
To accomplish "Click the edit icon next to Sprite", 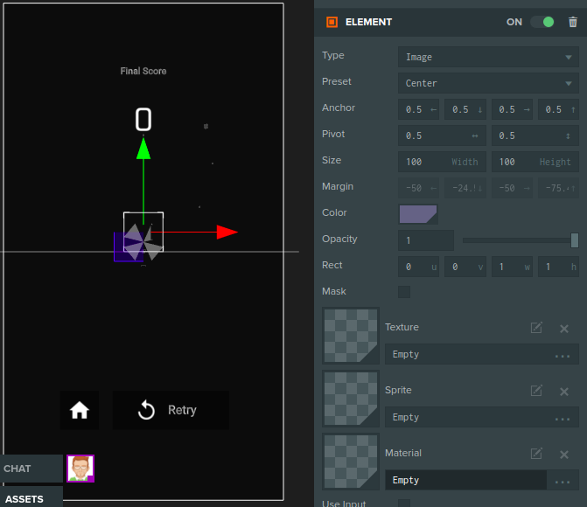I will click(x=536, y=391).
